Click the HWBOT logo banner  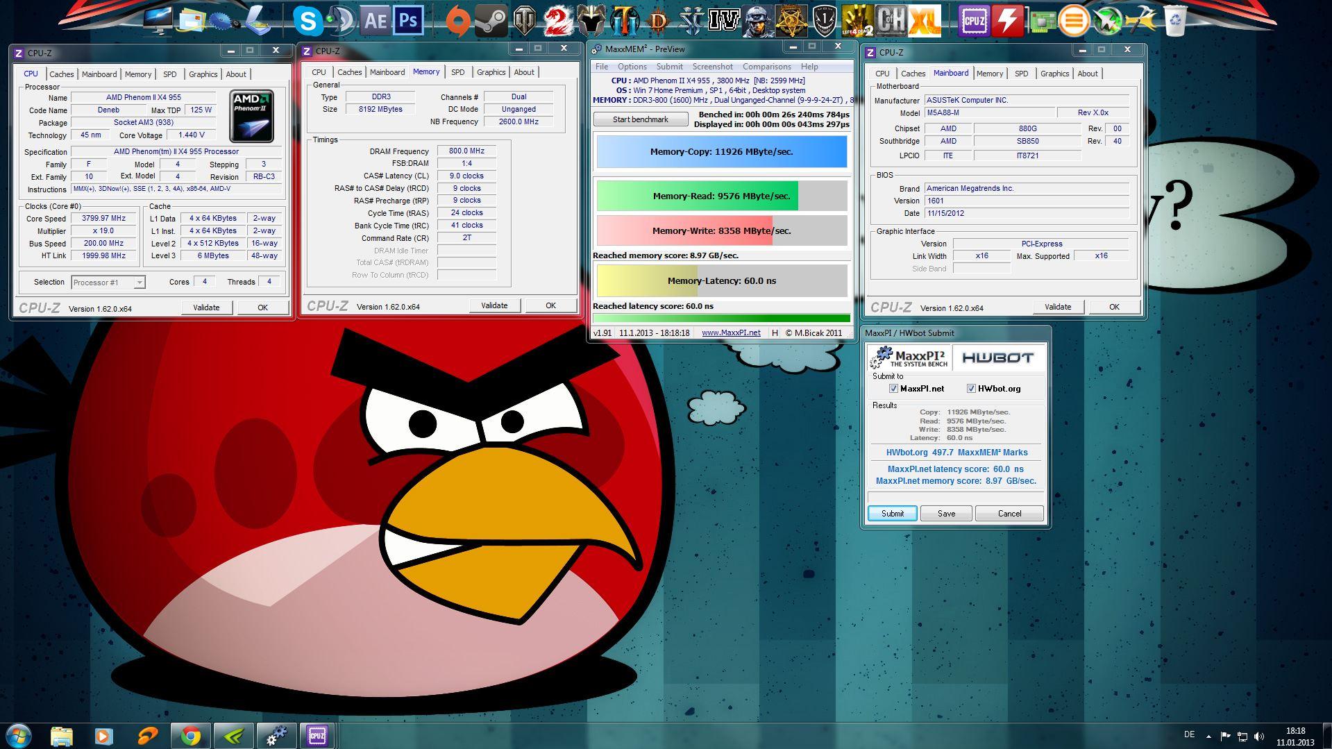pyautogui.click(x=997, y=358)
